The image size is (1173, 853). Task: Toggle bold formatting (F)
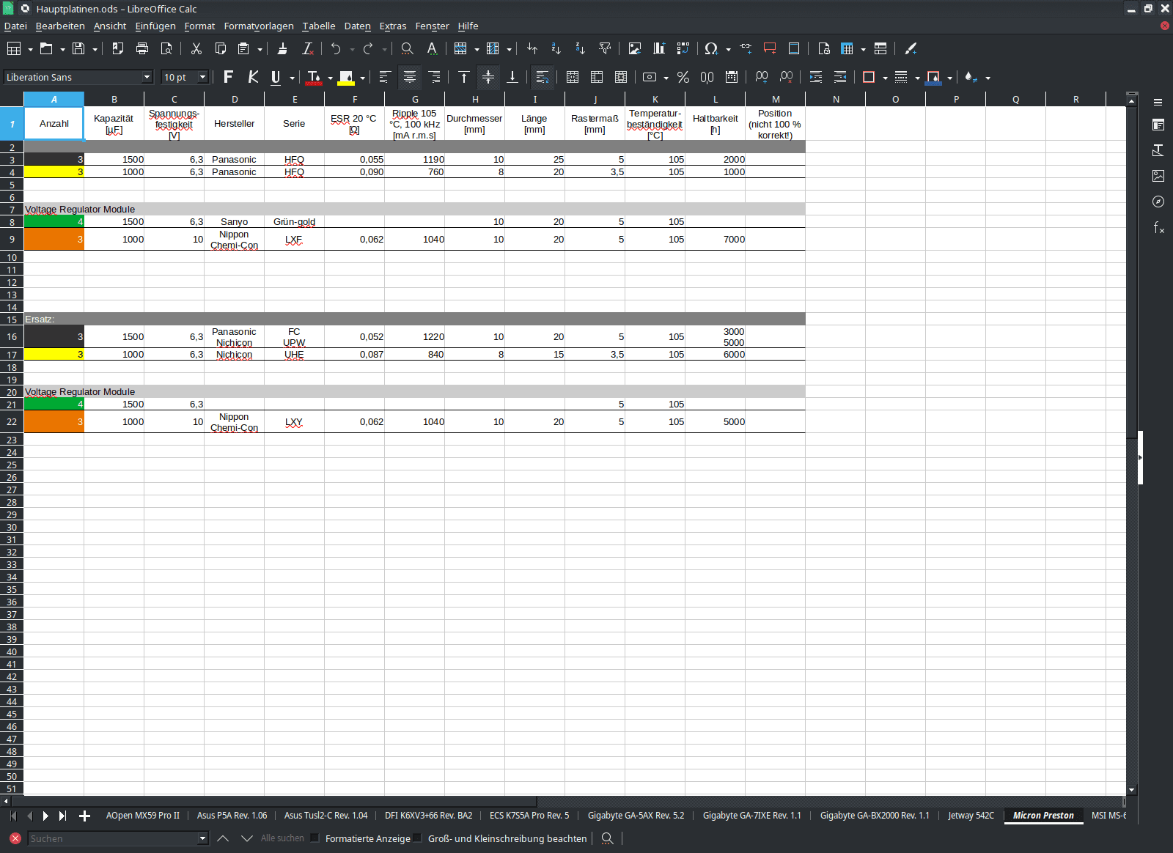pyautogui.click(x=228, y=77)
